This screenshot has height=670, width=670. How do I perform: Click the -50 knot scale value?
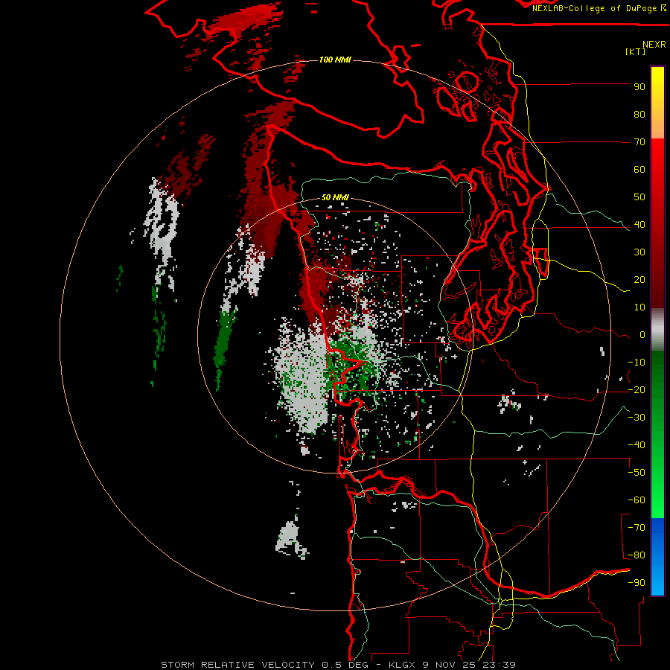click(x=636, y=473)
